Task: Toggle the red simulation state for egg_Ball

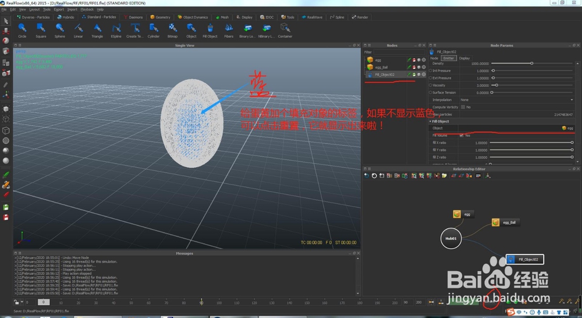Action: (414, 67)
